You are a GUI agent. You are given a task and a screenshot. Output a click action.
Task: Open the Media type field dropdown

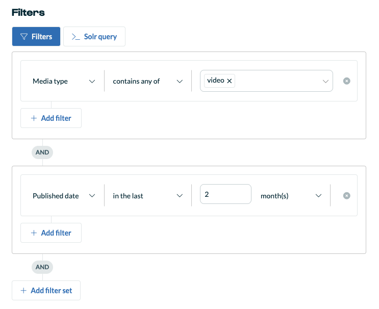pyautogui.click(x=64, y=81)
